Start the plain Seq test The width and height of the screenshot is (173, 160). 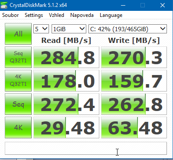point(18,104)
